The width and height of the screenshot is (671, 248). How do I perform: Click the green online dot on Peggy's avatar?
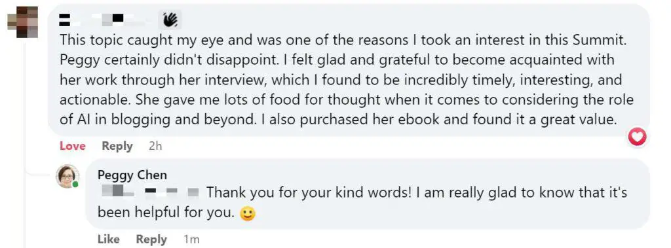pyautogui.click(x=75, y=185)
